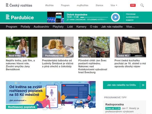Open the bábovka cake thumbnail
152x114 pixels.
pyautogui.click(x=58, y=47)
